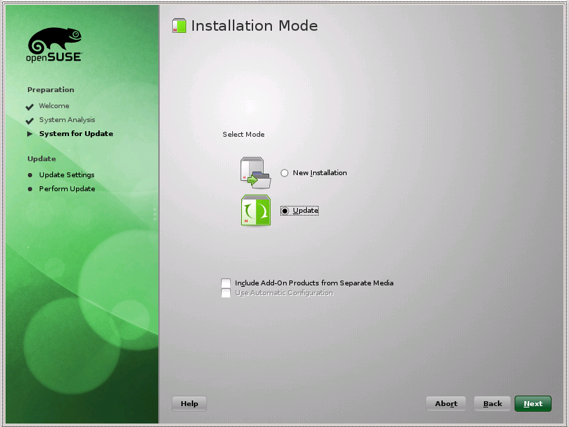Screen dimensions: 569x427
Task: Click the Update Settings step label
Action: pos(67,174)
